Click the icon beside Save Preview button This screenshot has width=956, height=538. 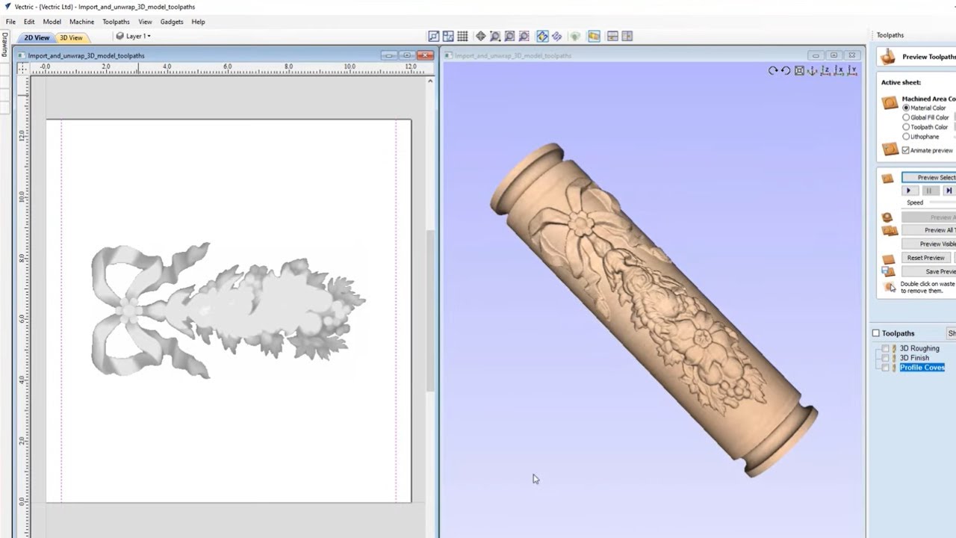pos(888,272)
